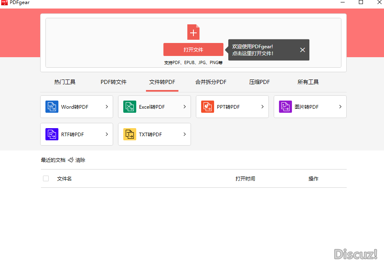
Task: Clear recent documents with 清除
Action: (x=80, y=160)
